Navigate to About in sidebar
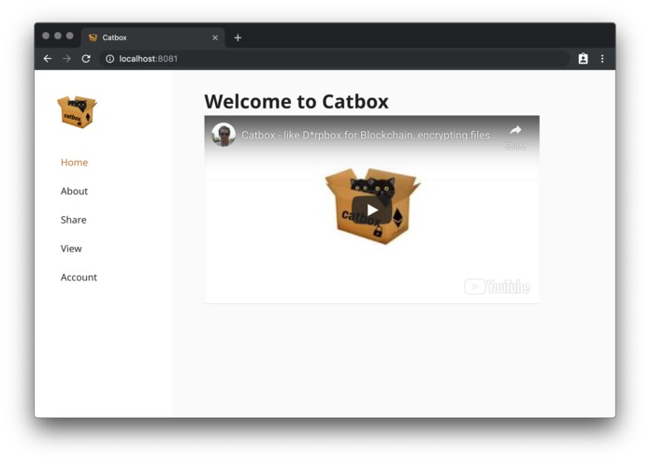Screen dimensions: 650x462 point(74,191)
